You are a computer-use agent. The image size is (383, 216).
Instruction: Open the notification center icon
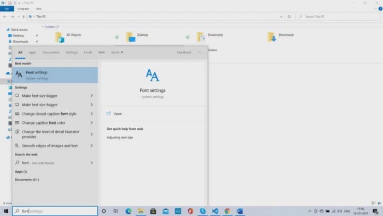pos(375,211)
